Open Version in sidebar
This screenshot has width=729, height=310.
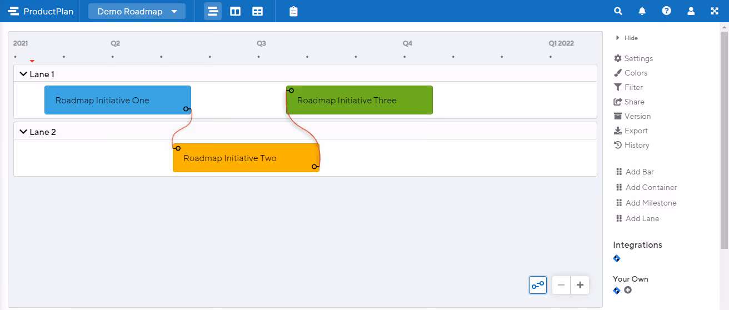(632, 116)
